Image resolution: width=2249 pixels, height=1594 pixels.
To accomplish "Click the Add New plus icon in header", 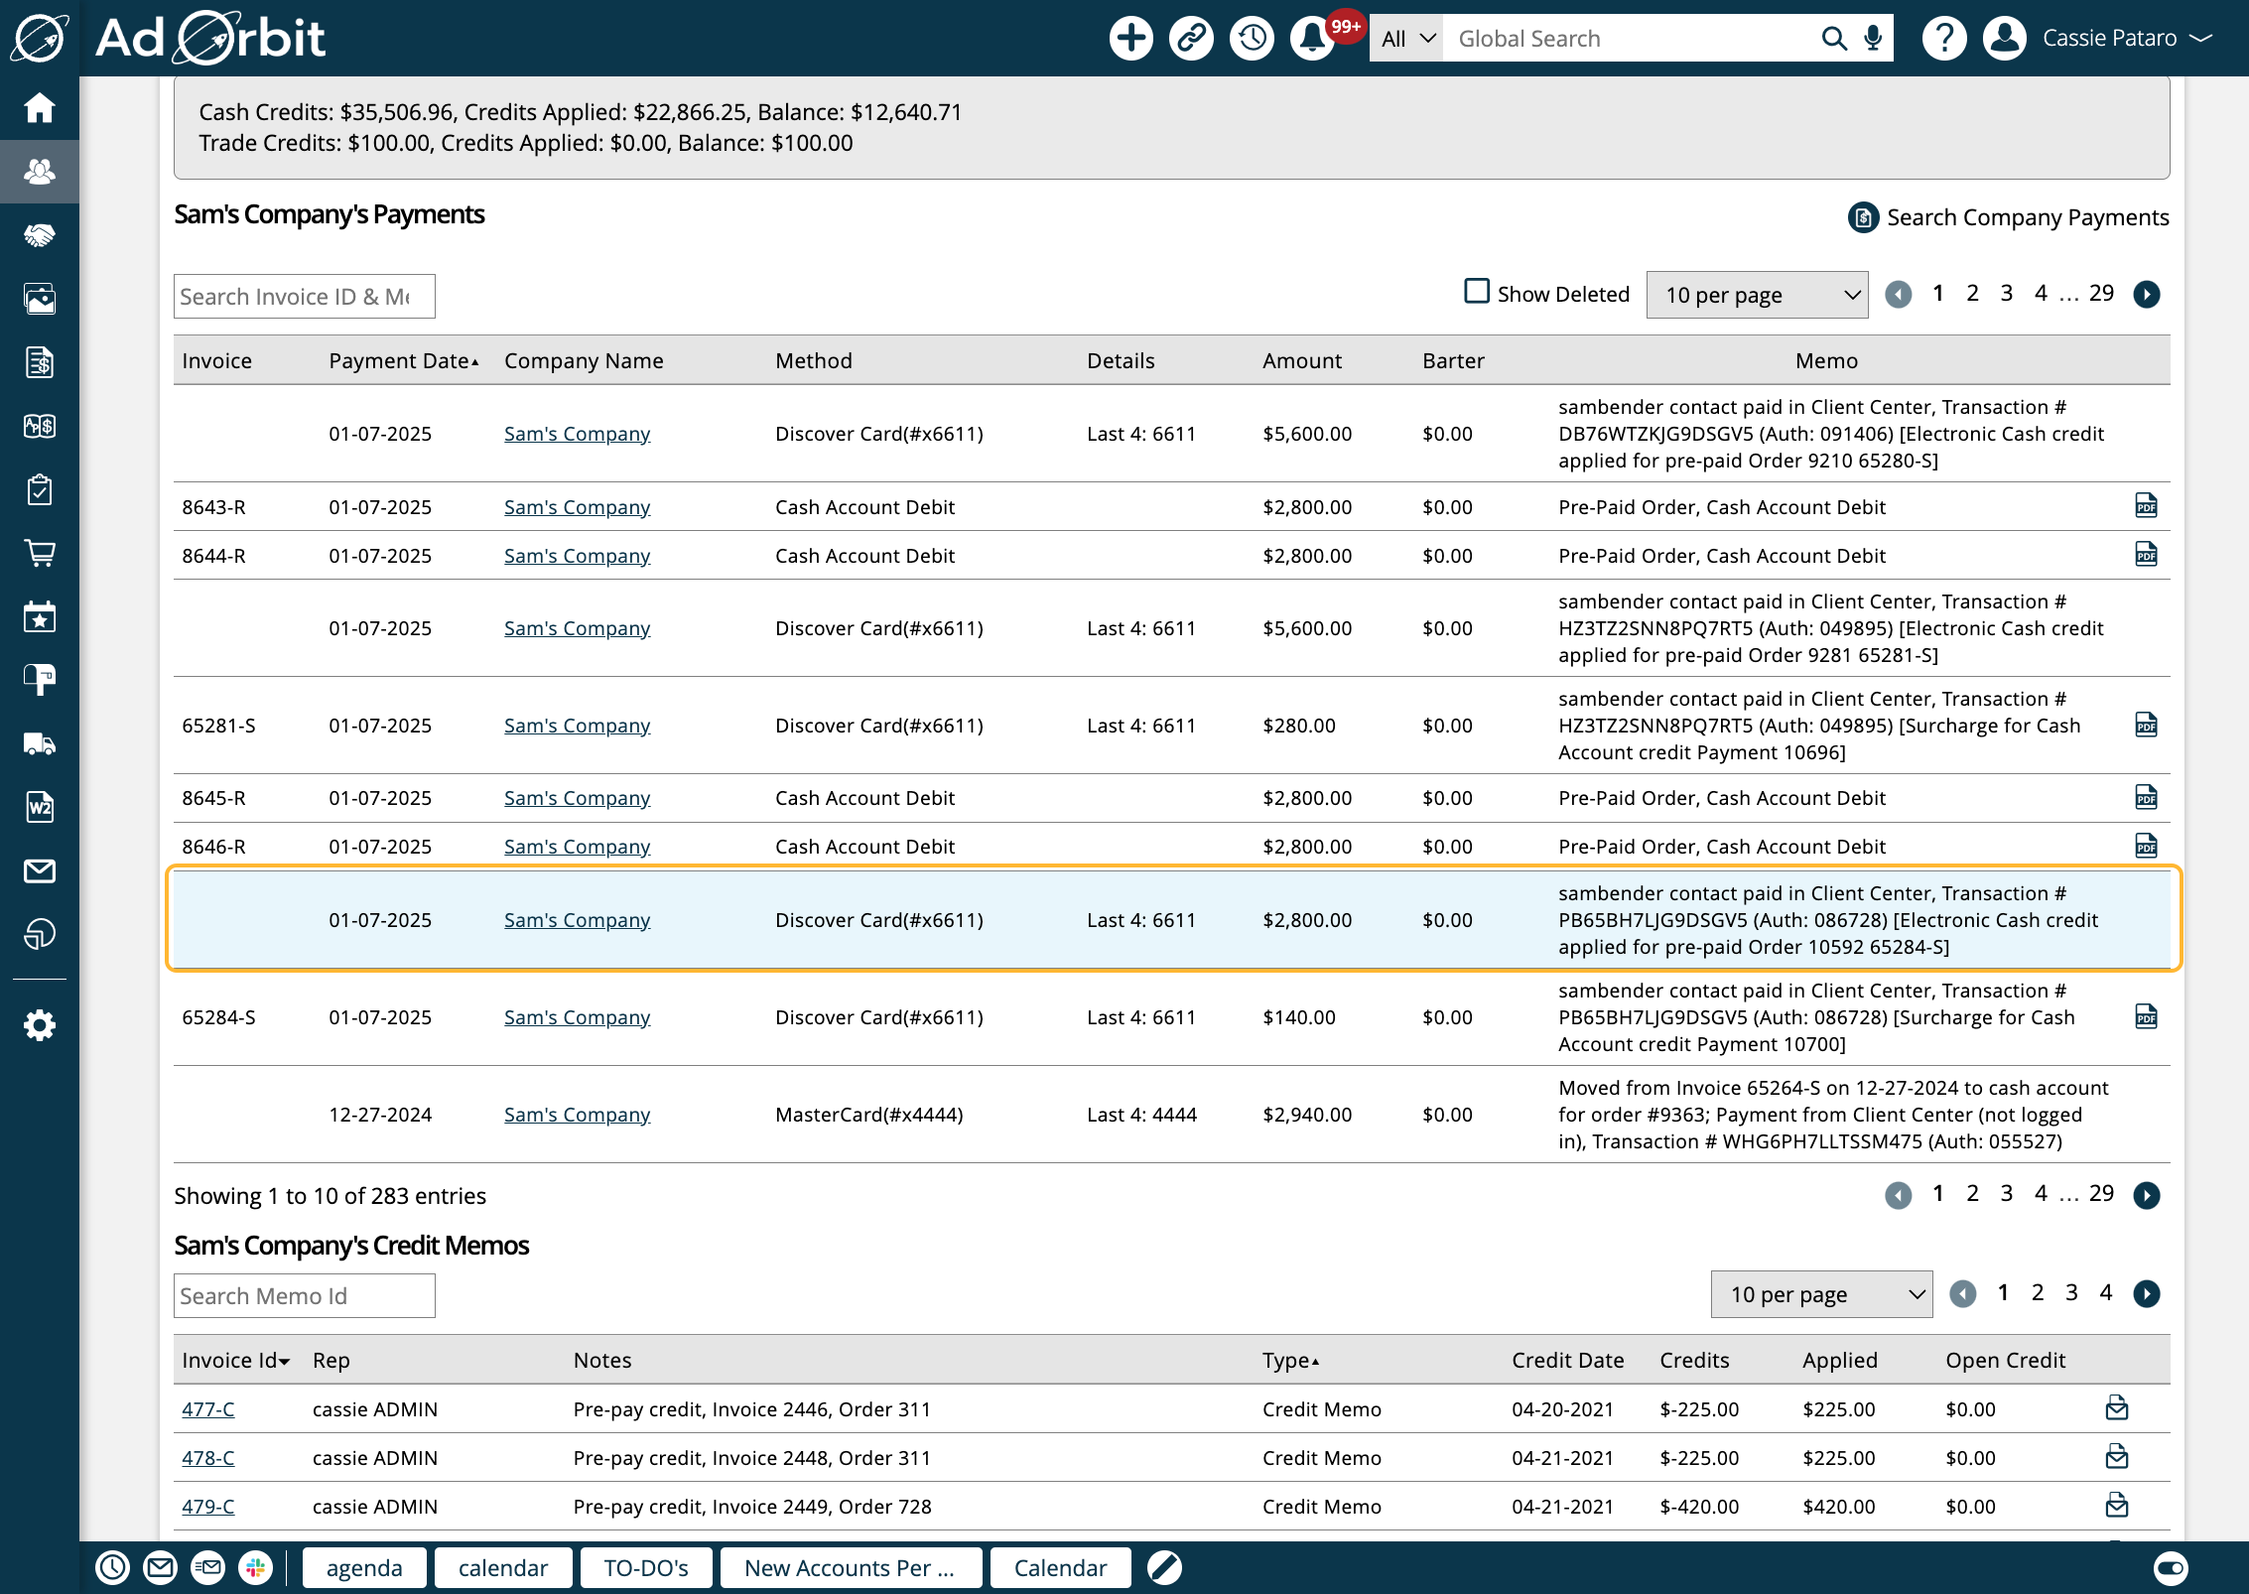I will coord(1130,37).
